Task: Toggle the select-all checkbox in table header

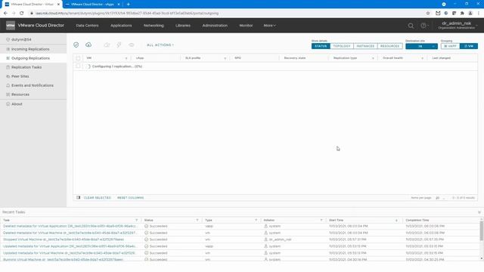Action: pyautogui.click(x=78, y=58)
